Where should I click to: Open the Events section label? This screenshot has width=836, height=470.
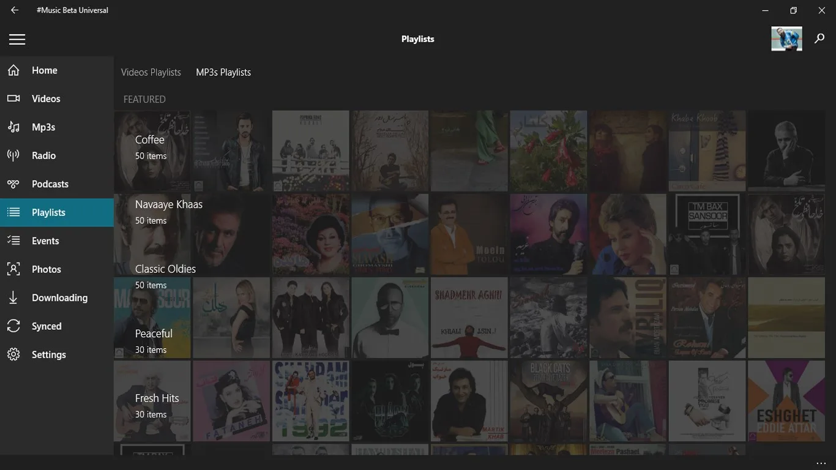tap(45, 241)
